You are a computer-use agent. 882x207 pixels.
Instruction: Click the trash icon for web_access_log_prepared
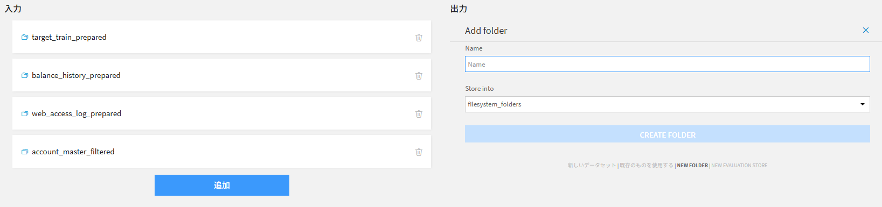point(419,114)
